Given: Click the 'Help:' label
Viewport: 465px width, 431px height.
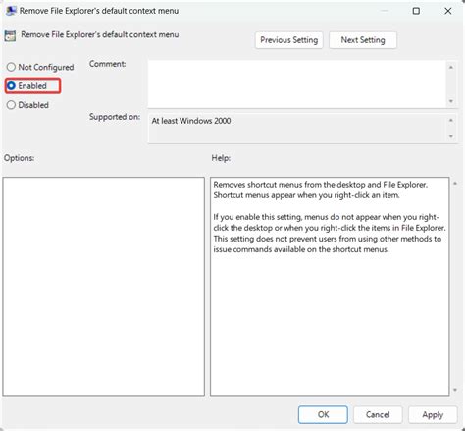Looking at the screenshot, I should [221, 158].
